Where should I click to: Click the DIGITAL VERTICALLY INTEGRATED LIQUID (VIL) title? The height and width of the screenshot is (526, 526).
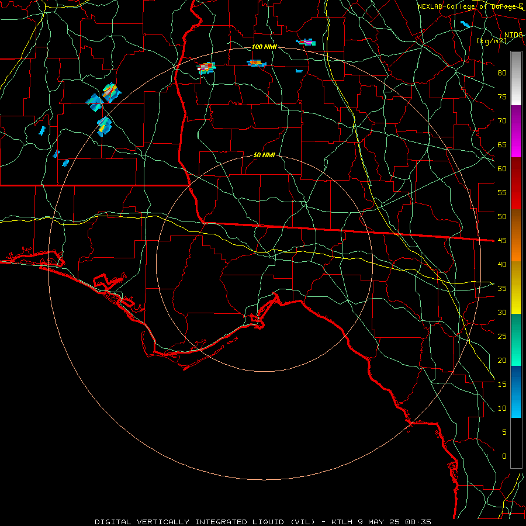click(x=205, y=522)
